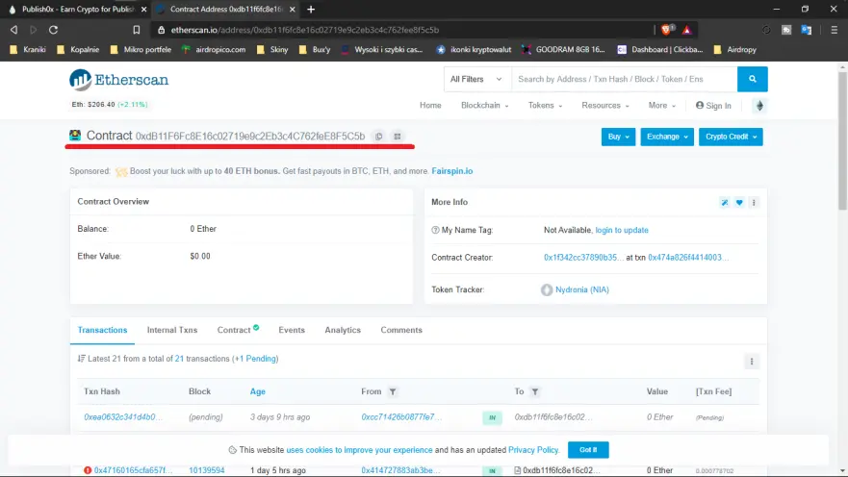The image size is (848, 477).
Task: Click the Etherscan logo
Action: 118,80
